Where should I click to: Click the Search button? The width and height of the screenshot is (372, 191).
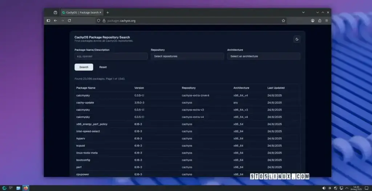point(84,67)
